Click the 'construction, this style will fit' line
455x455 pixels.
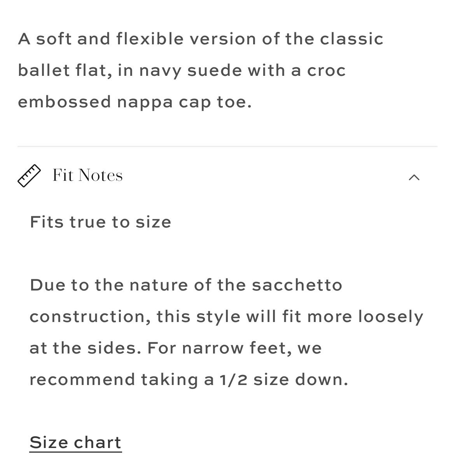(226, 317)
